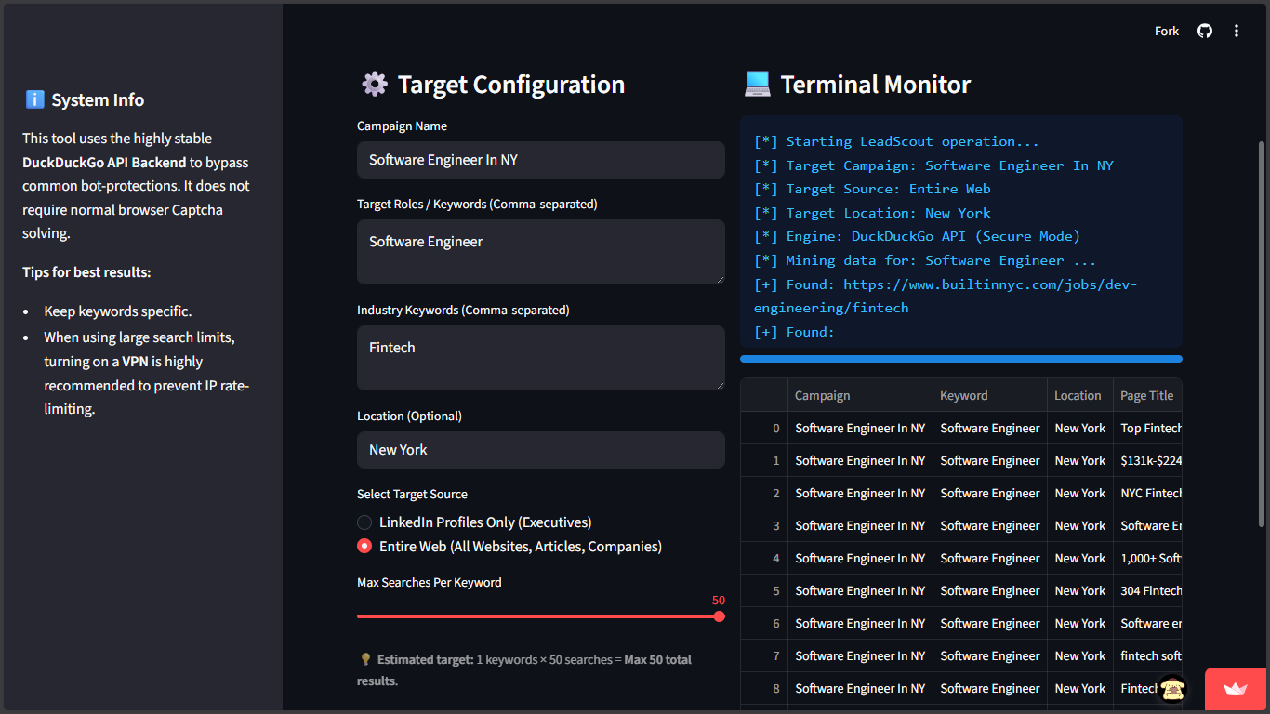
Task: Focus the Campaign Name input field
Action: pos(541,160)
